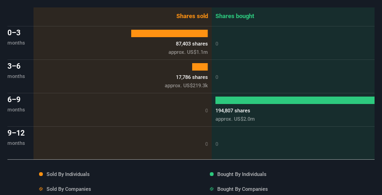Image resolution: width=382 pixels, height=195 pixels.
Task: Click the 87,403 shares value
Action: pyautogui.click(x=192, y=44)
